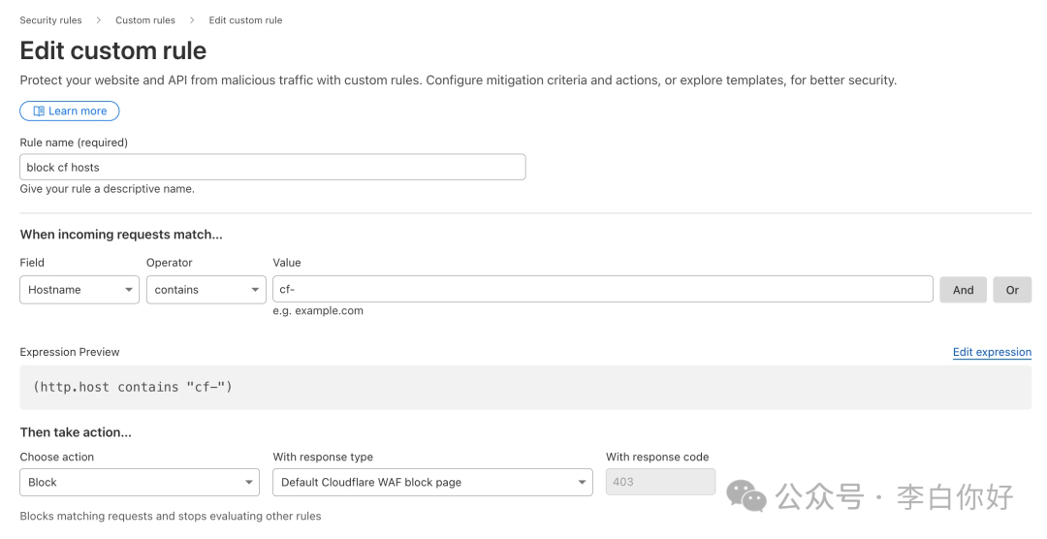Click the book icon on Learn more
The height and width of the screenshot is (539, 1047).
[x=39, y=111]
